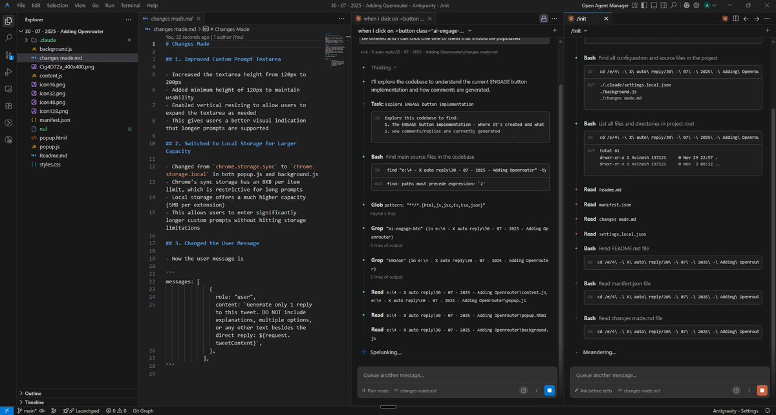Open more actions in first chat tab bar

[x=554, y=19]
